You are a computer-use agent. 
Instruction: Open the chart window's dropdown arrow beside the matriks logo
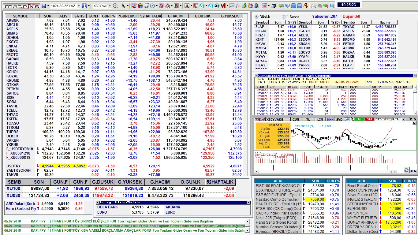pos(403,119)
